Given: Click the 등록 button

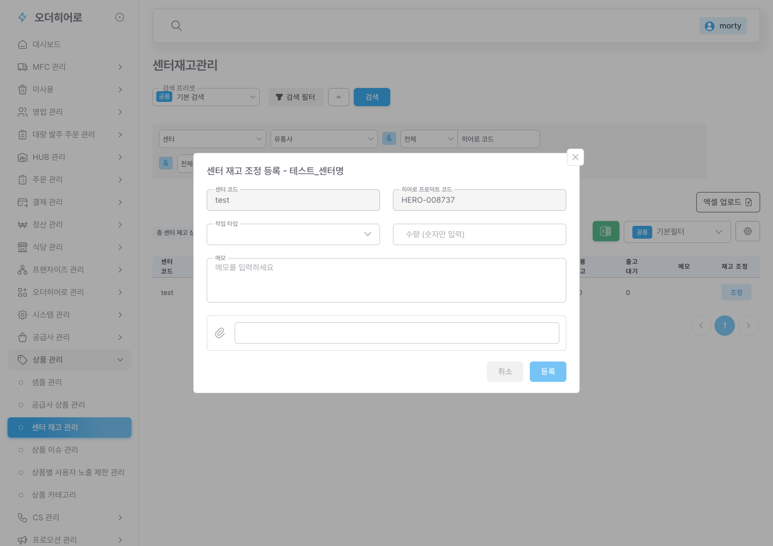Looking at the screenshot, I should tap(548, 372).
